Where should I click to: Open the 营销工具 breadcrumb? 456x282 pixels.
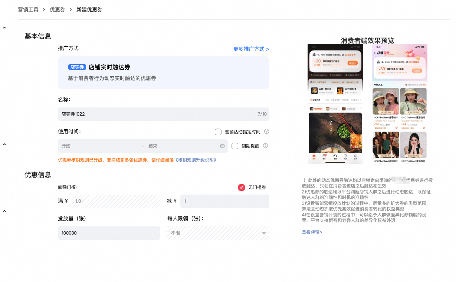pyautogui.click(x=28, y=10)
